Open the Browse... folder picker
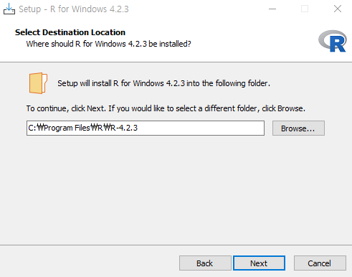The image size is (352, 277). click(x=298, y=128)
